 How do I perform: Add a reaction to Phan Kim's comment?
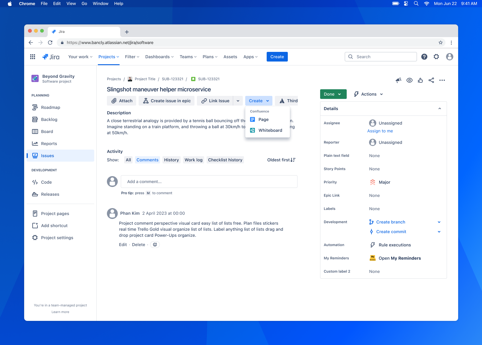coord(155,245)
